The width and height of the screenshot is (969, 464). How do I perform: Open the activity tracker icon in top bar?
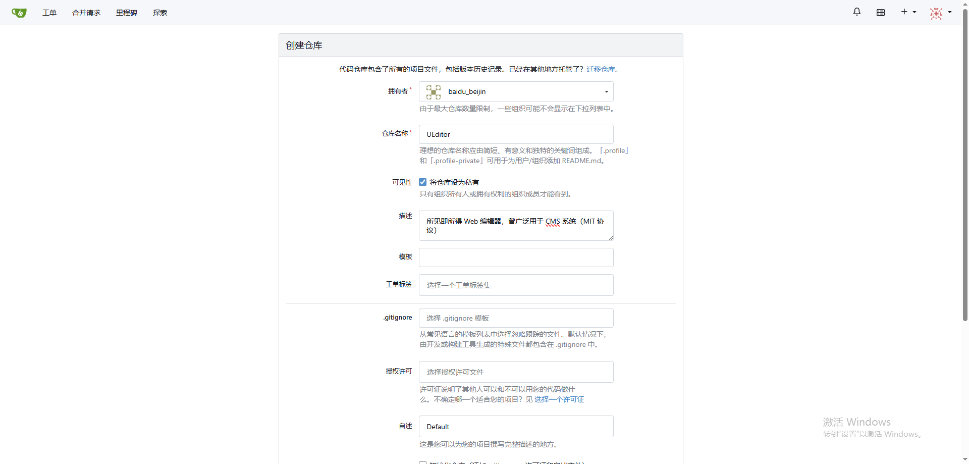881,13
